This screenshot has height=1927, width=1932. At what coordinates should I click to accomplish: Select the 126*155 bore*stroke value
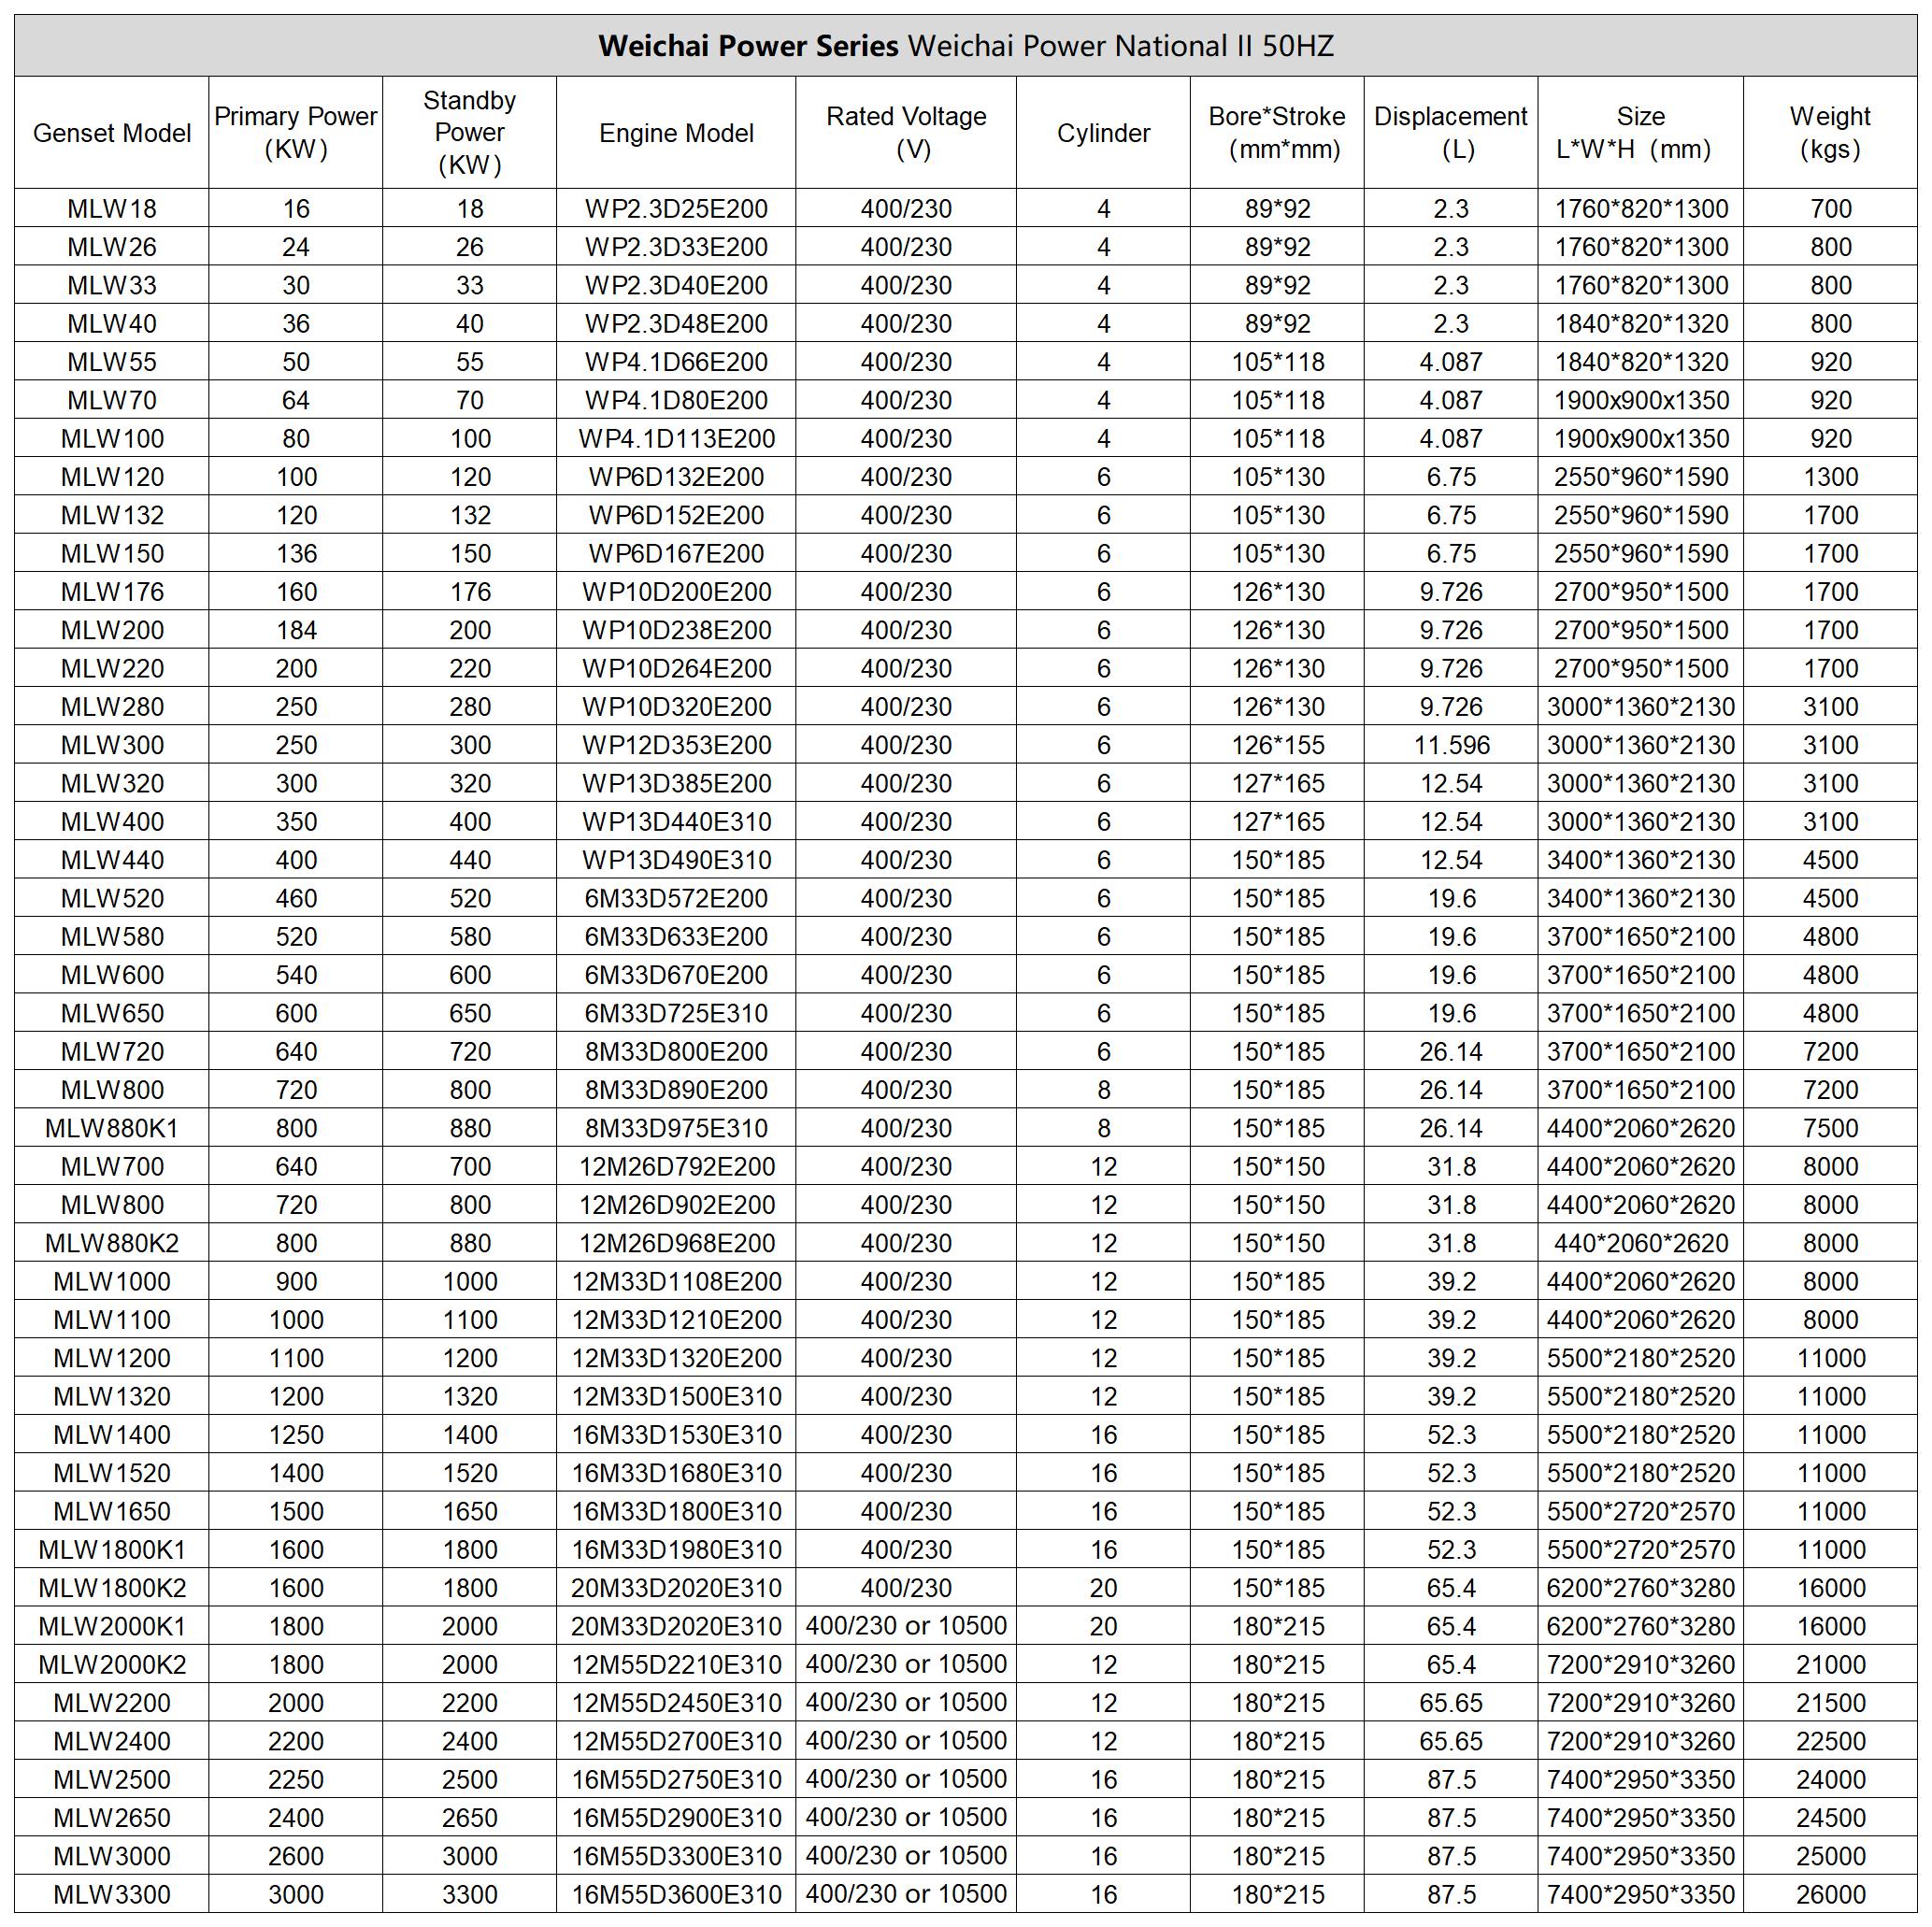(1278, 745)
